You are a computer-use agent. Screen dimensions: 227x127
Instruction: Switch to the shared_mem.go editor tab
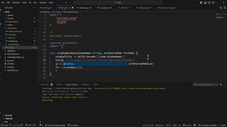167,8
